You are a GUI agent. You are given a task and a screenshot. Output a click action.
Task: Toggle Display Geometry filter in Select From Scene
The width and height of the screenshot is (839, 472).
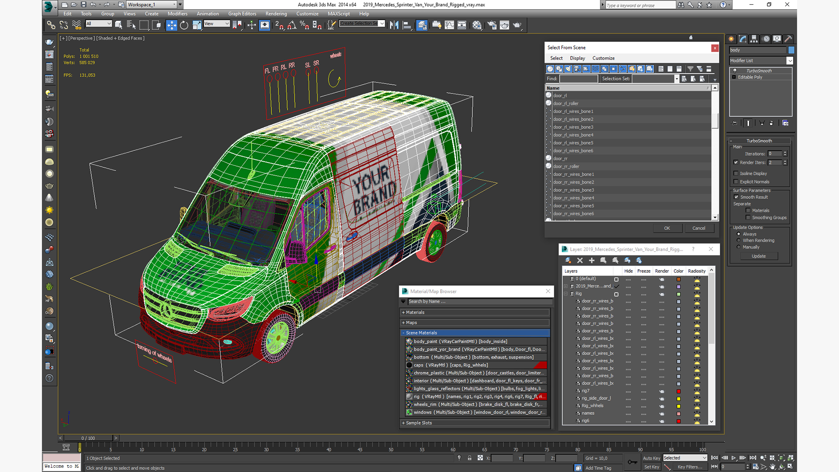[550, 69]
